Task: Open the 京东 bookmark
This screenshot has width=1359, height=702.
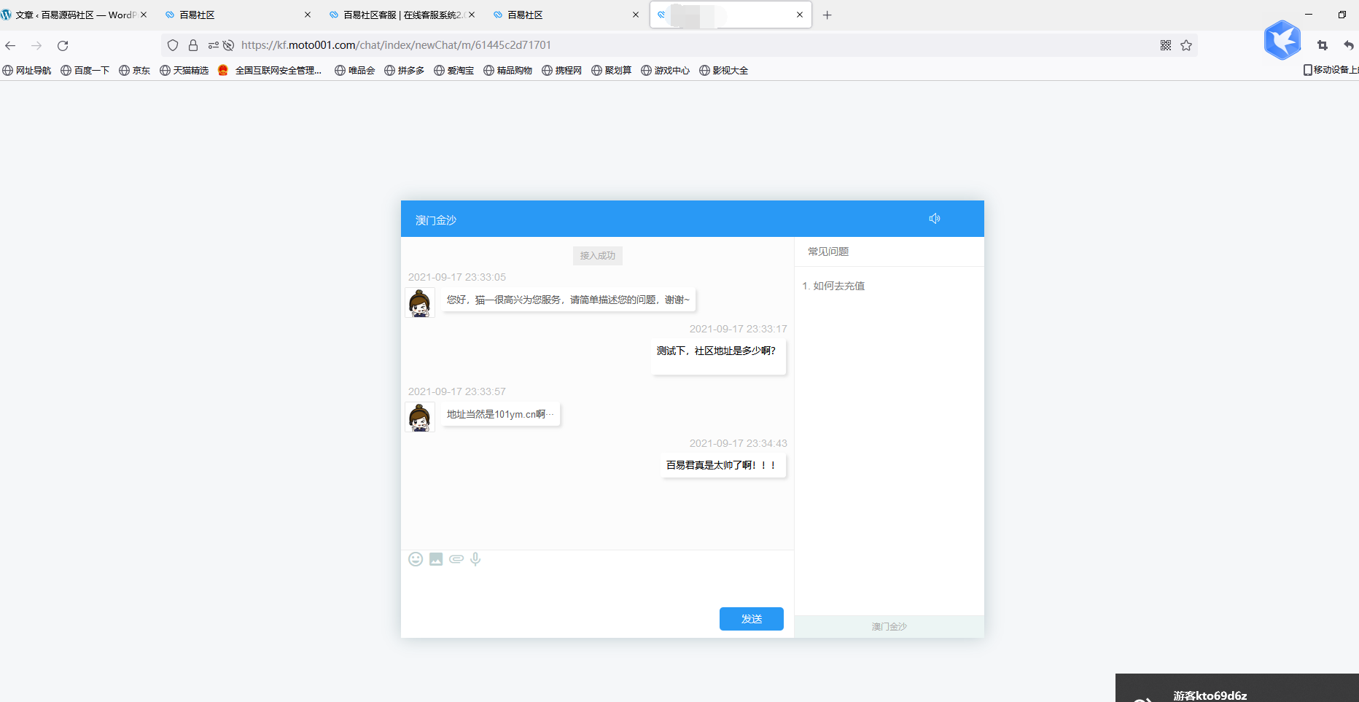Action: pyautogui.click(x=135, y=71)
